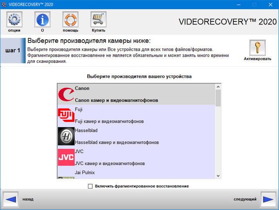
Task: Click the 'Активировать' label
Action: click(x=258, y=59)
